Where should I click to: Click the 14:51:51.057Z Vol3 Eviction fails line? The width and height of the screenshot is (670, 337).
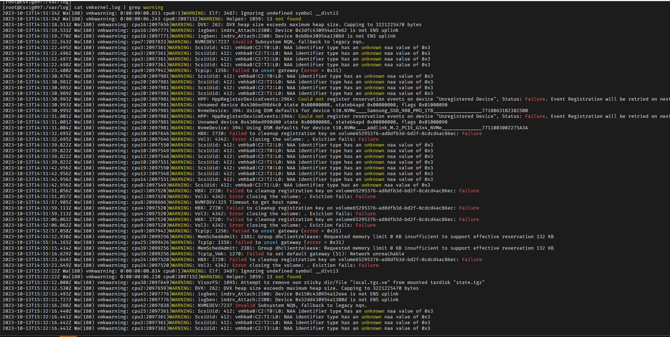coord(189,197)
